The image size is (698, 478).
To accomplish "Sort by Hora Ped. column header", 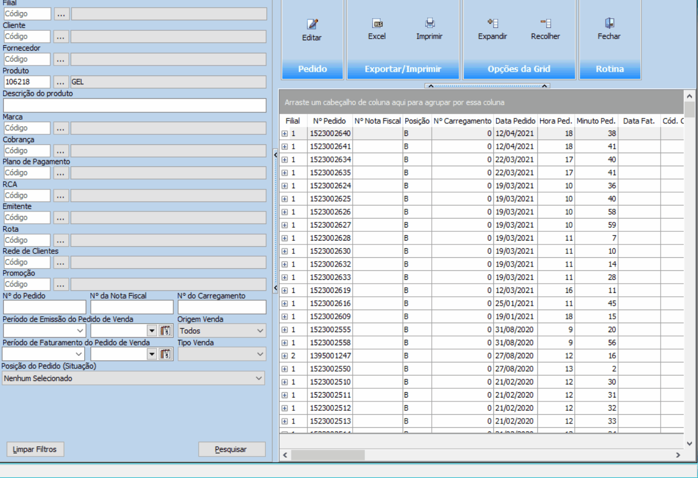I will pos(556,121).
